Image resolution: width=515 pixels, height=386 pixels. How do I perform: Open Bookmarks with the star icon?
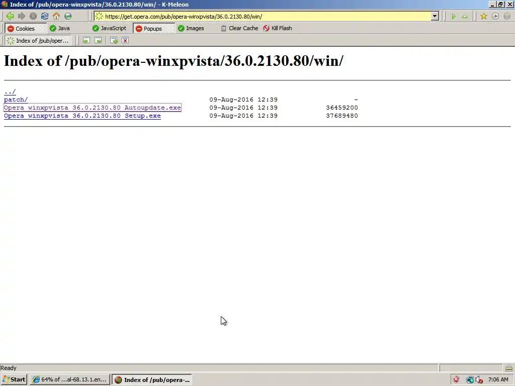pyautogui.click(x=483, y=17)
